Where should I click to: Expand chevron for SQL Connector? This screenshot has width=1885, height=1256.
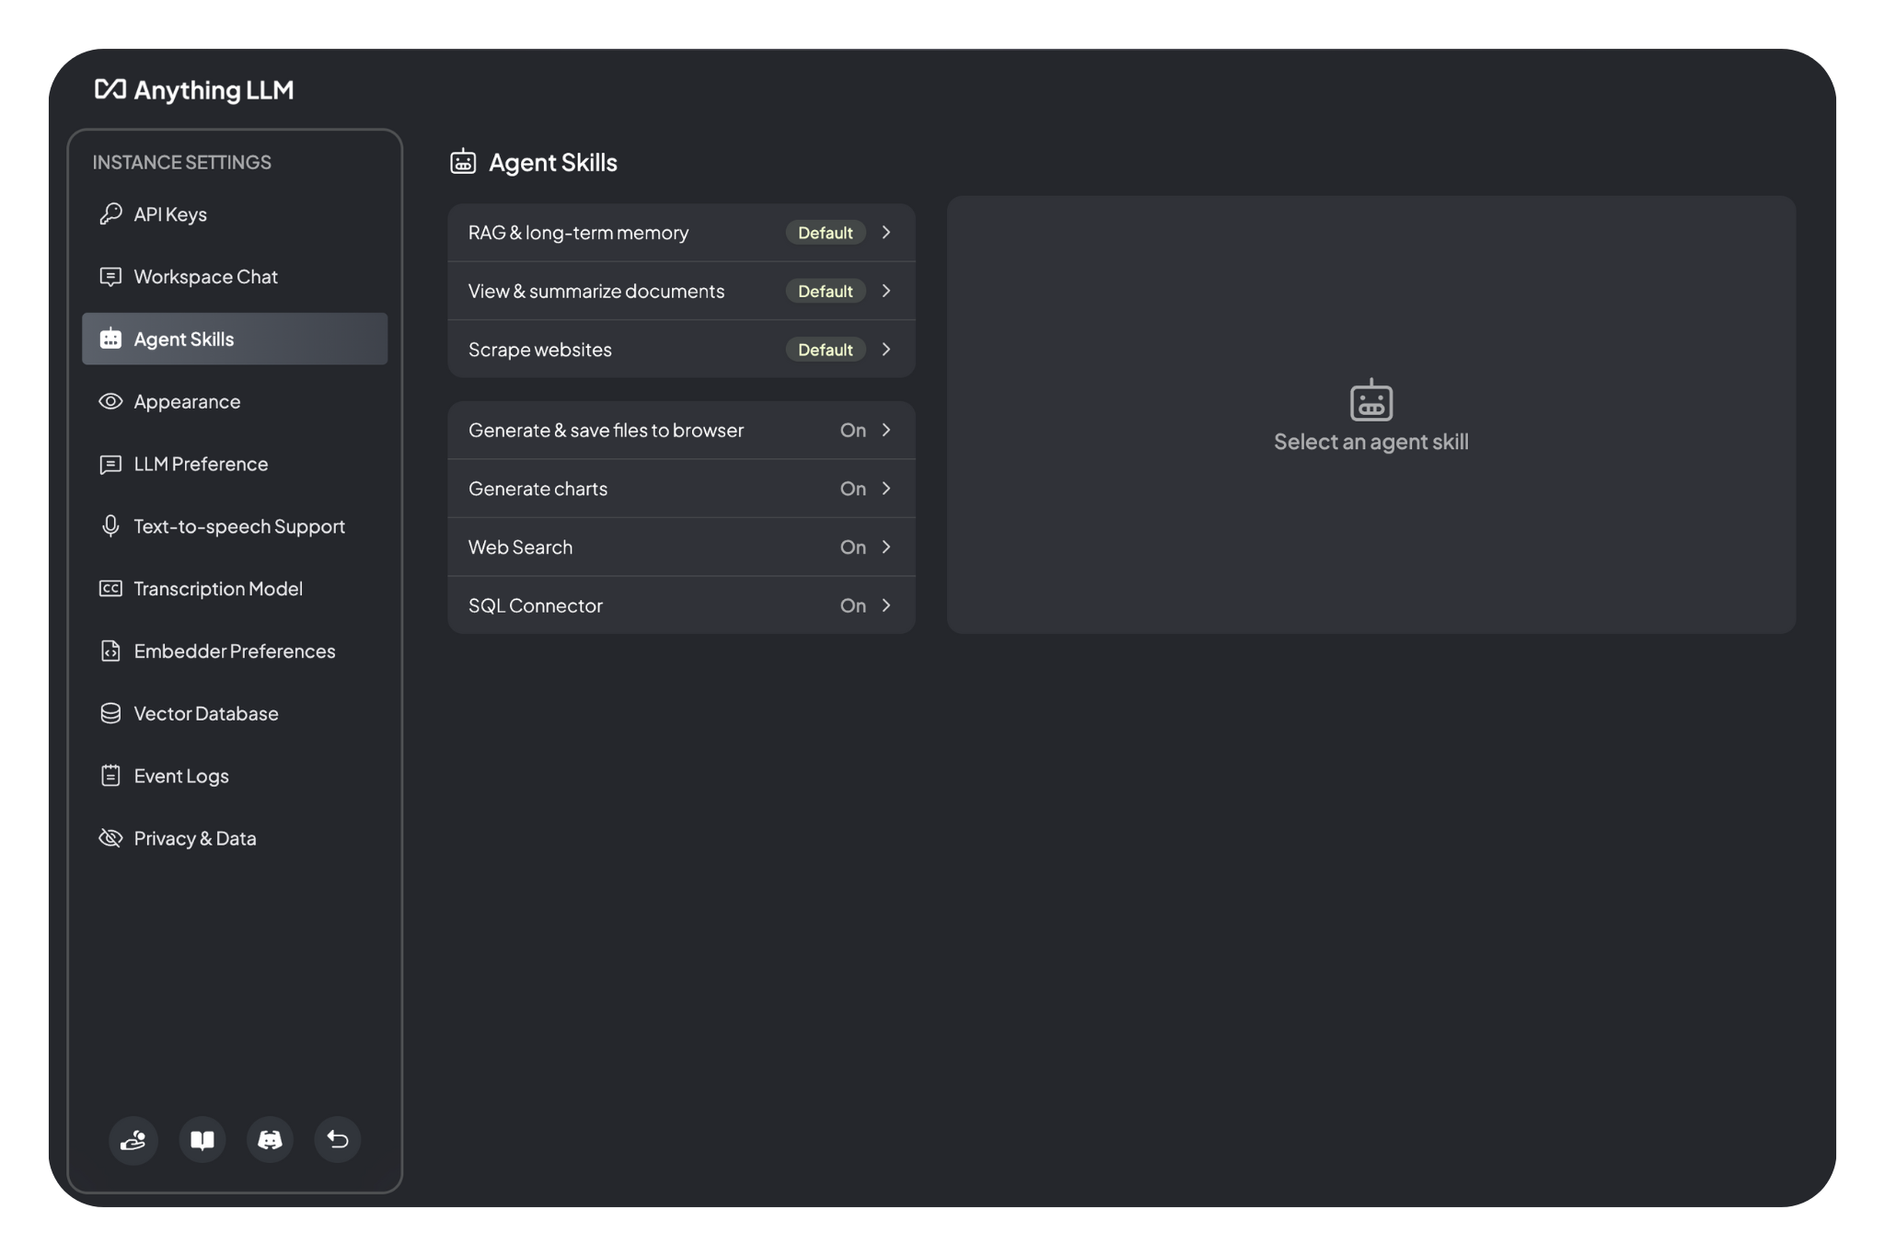(886, 605)
